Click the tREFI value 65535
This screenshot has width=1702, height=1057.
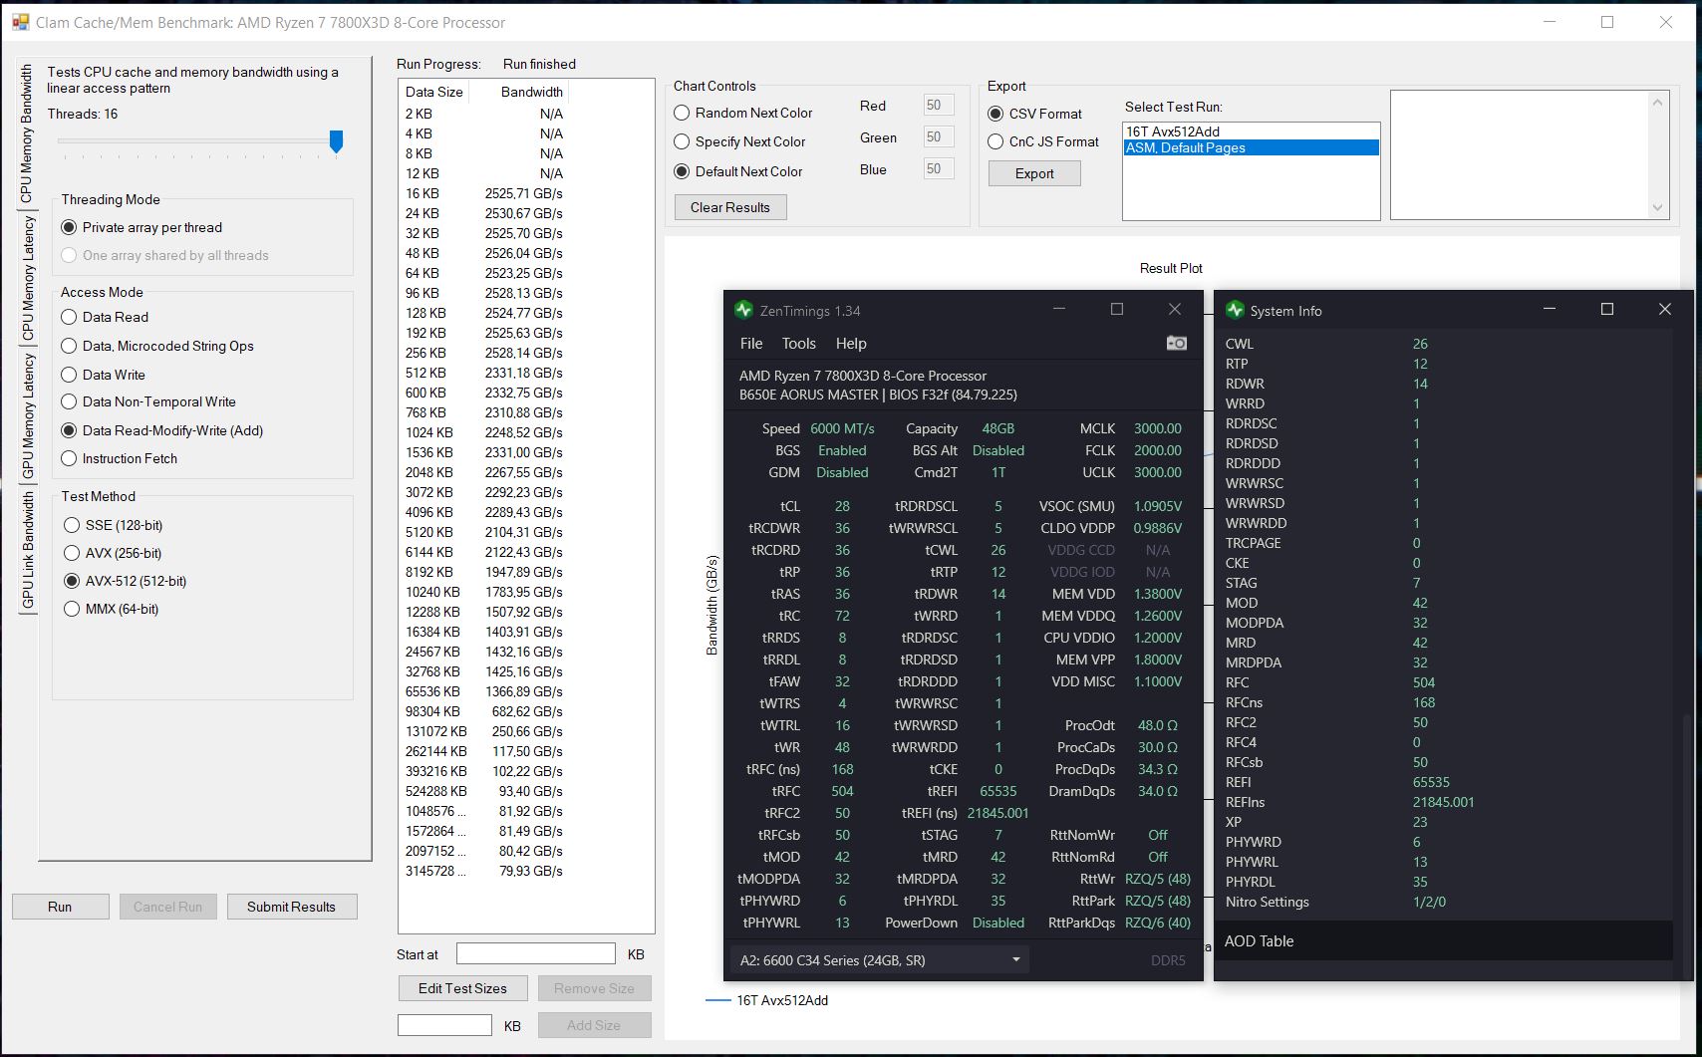coord(998,791)
